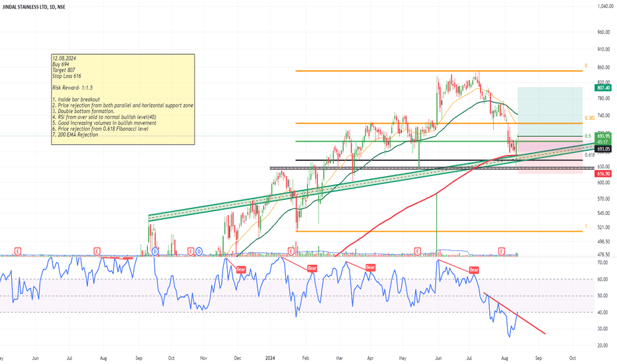Select the Fibonacci 0.5 level label
The image size is (617, 364).
pos(587,136)
